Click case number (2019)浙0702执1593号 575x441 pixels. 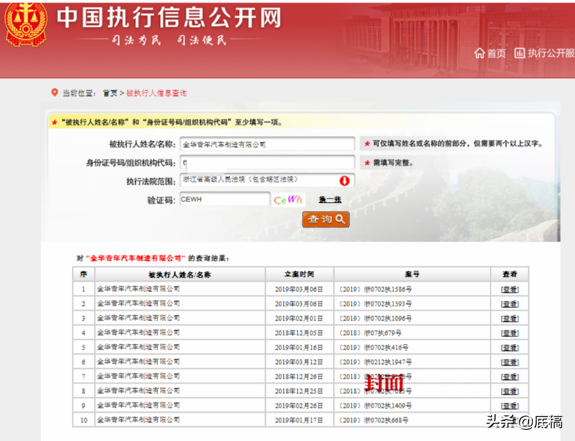374,304
